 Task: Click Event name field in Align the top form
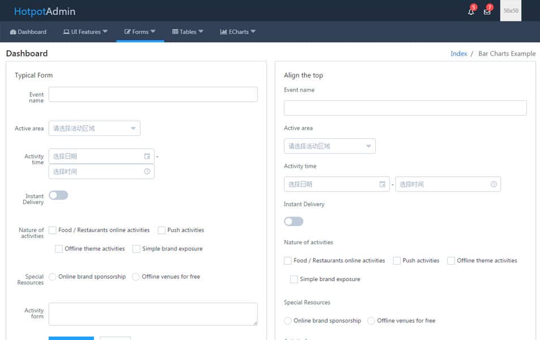tap(405, 108)
